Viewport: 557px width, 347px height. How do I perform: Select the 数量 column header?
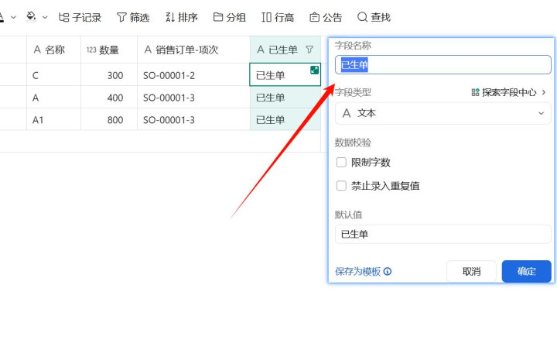pyautogui.click(x=109, y=50)
